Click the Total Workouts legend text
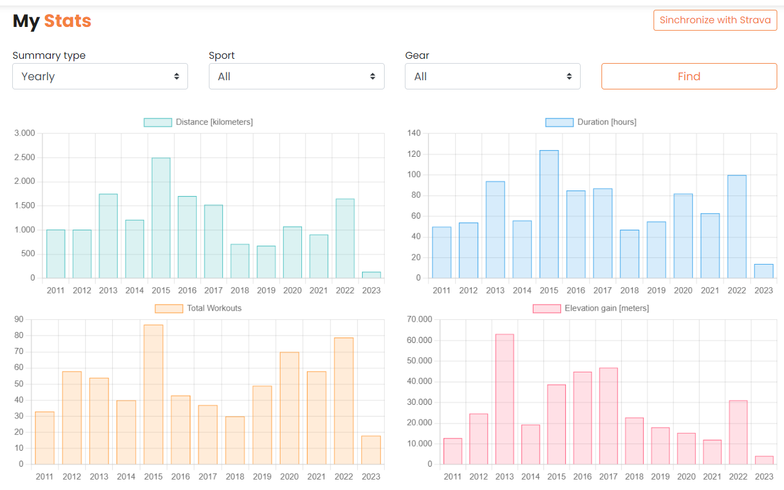784x490 pixels. click(x=214, y=309)
